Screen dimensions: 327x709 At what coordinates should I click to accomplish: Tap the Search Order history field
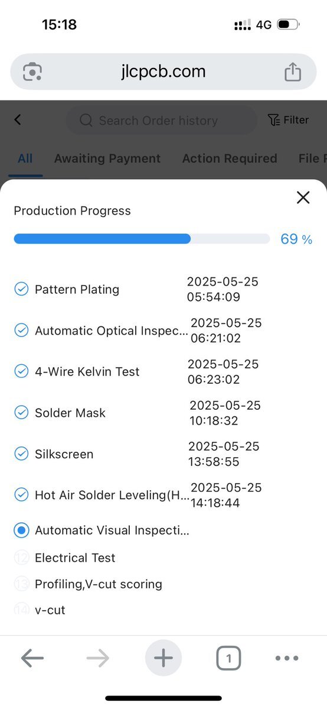tap(162, 120)
